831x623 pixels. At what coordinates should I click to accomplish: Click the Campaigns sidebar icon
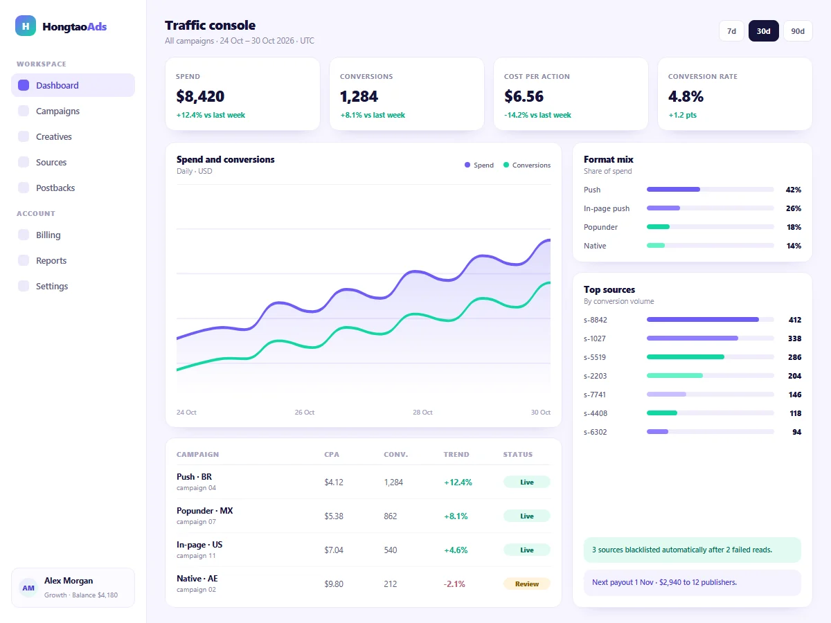coord(24,111)
